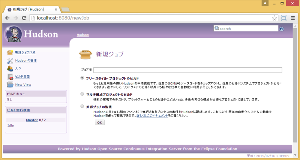Click the Hudson butler logo image
Viewport: 300px width, 160px height.
[x=14, y=34]
